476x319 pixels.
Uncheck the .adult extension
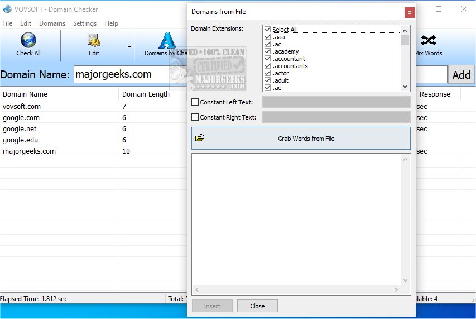point(267,80)
